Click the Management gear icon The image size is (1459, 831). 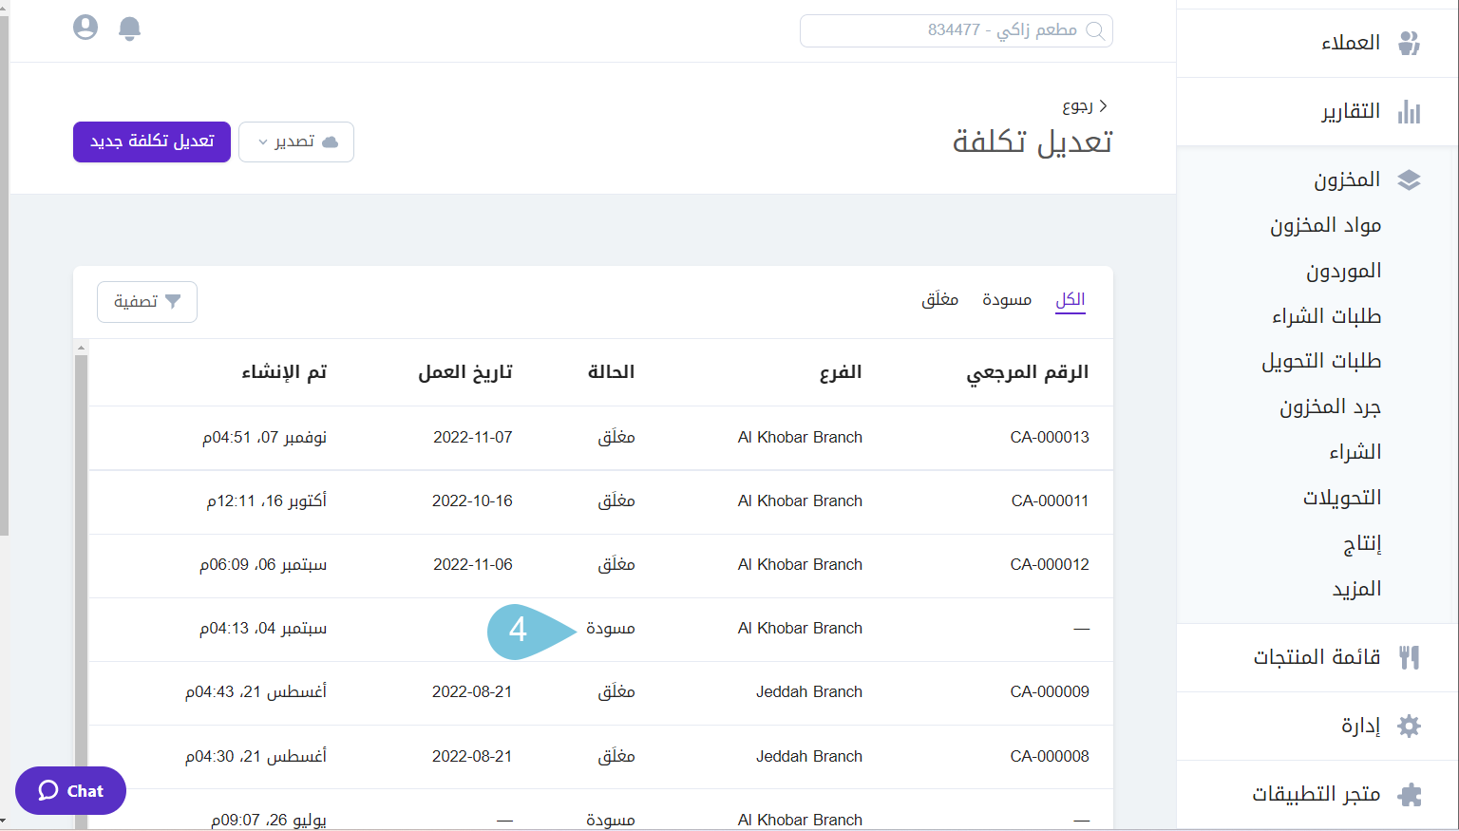click(x=1409, y=727)
